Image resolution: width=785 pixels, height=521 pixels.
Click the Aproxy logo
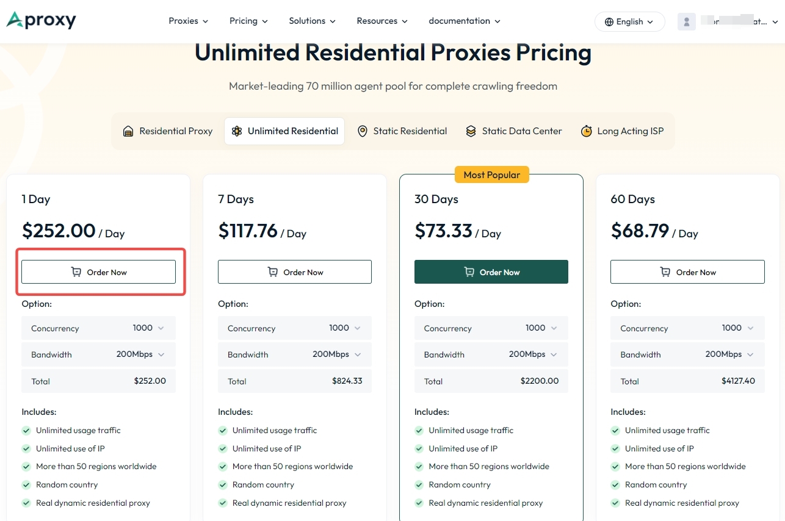tap(42, 20)
